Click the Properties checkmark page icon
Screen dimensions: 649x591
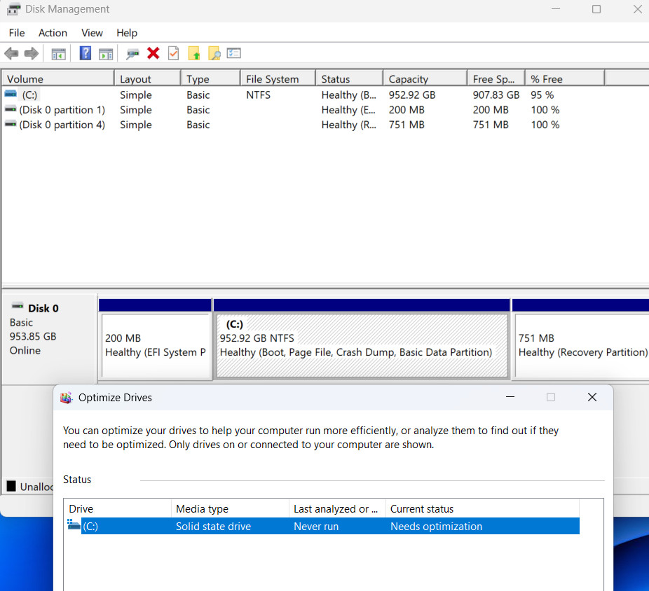(x=173, y=53)
